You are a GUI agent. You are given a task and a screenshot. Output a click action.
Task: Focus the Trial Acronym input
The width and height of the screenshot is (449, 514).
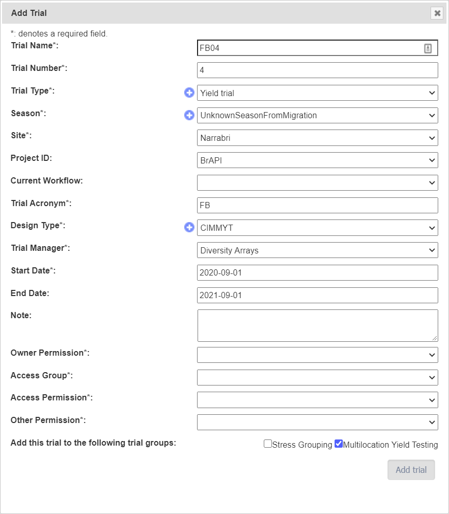[x=317, y=205]
